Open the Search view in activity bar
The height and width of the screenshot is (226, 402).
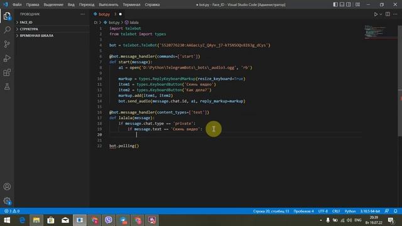(7, 30)
